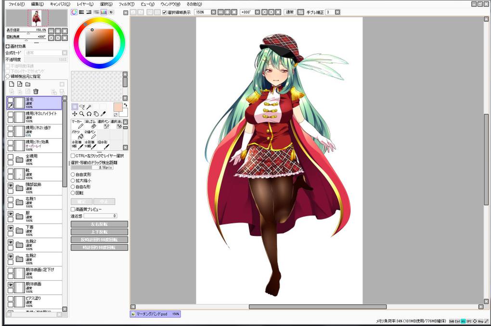Image resolution: width=491 pixels, height=326 pixels.
Task: Expand the 画材効果 texture effects section
Action: click(8, 46)
